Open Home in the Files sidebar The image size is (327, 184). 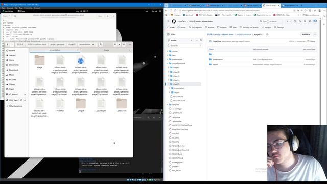[12, 60]
